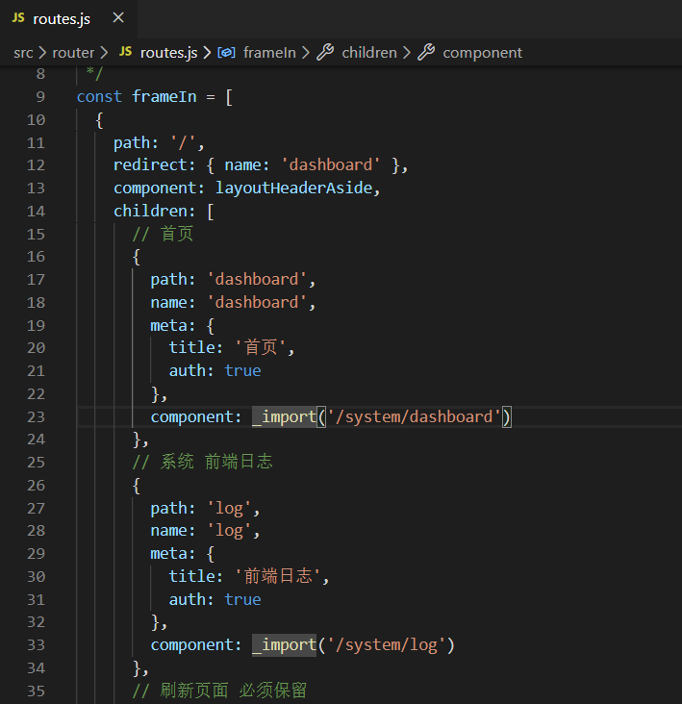Click the JS icon in the breadcrumb path
The height and width of the screenshot is (704, 682).
[125, 53]
